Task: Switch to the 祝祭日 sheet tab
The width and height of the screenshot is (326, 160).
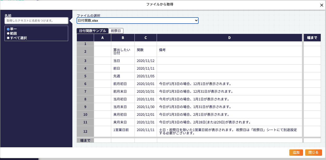Action: tap(116, 31)
